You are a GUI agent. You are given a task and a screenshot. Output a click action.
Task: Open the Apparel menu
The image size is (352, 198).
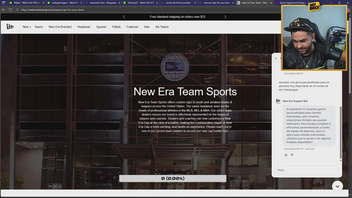[x=101, y=27]
